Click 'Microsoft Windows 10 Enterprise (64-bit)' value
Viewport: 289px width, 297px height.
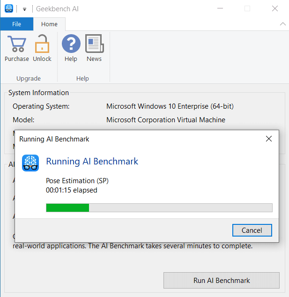pyautogui.click(x=170, y=106)
